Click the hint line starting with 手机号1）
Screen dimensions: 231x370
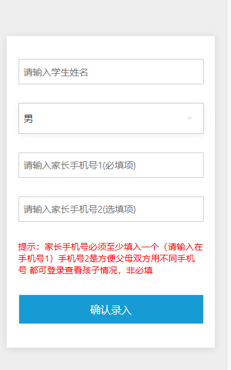coord(107,258)
